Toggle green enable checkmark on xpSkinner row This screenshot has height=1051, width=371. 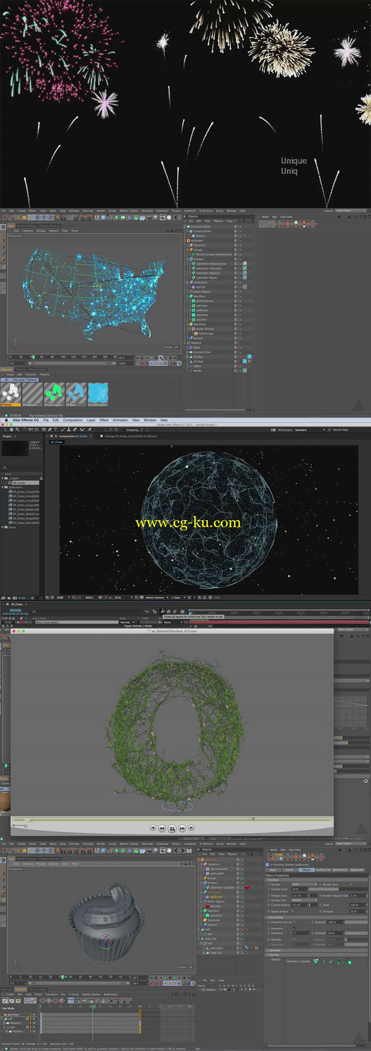[x=243, y=897]
